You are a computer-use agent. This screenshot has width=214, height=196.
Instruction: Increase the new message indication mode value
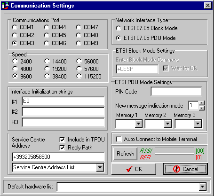click(202, 103)
